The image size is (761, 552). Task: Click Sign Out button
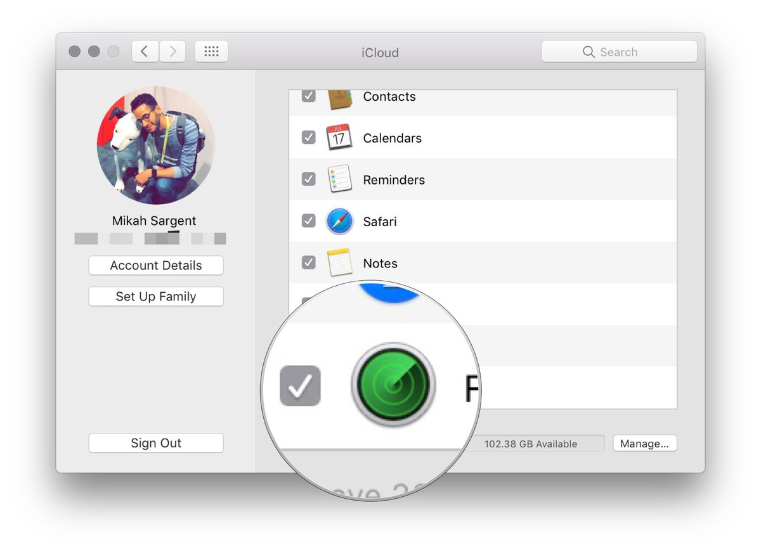pos(156,443)
